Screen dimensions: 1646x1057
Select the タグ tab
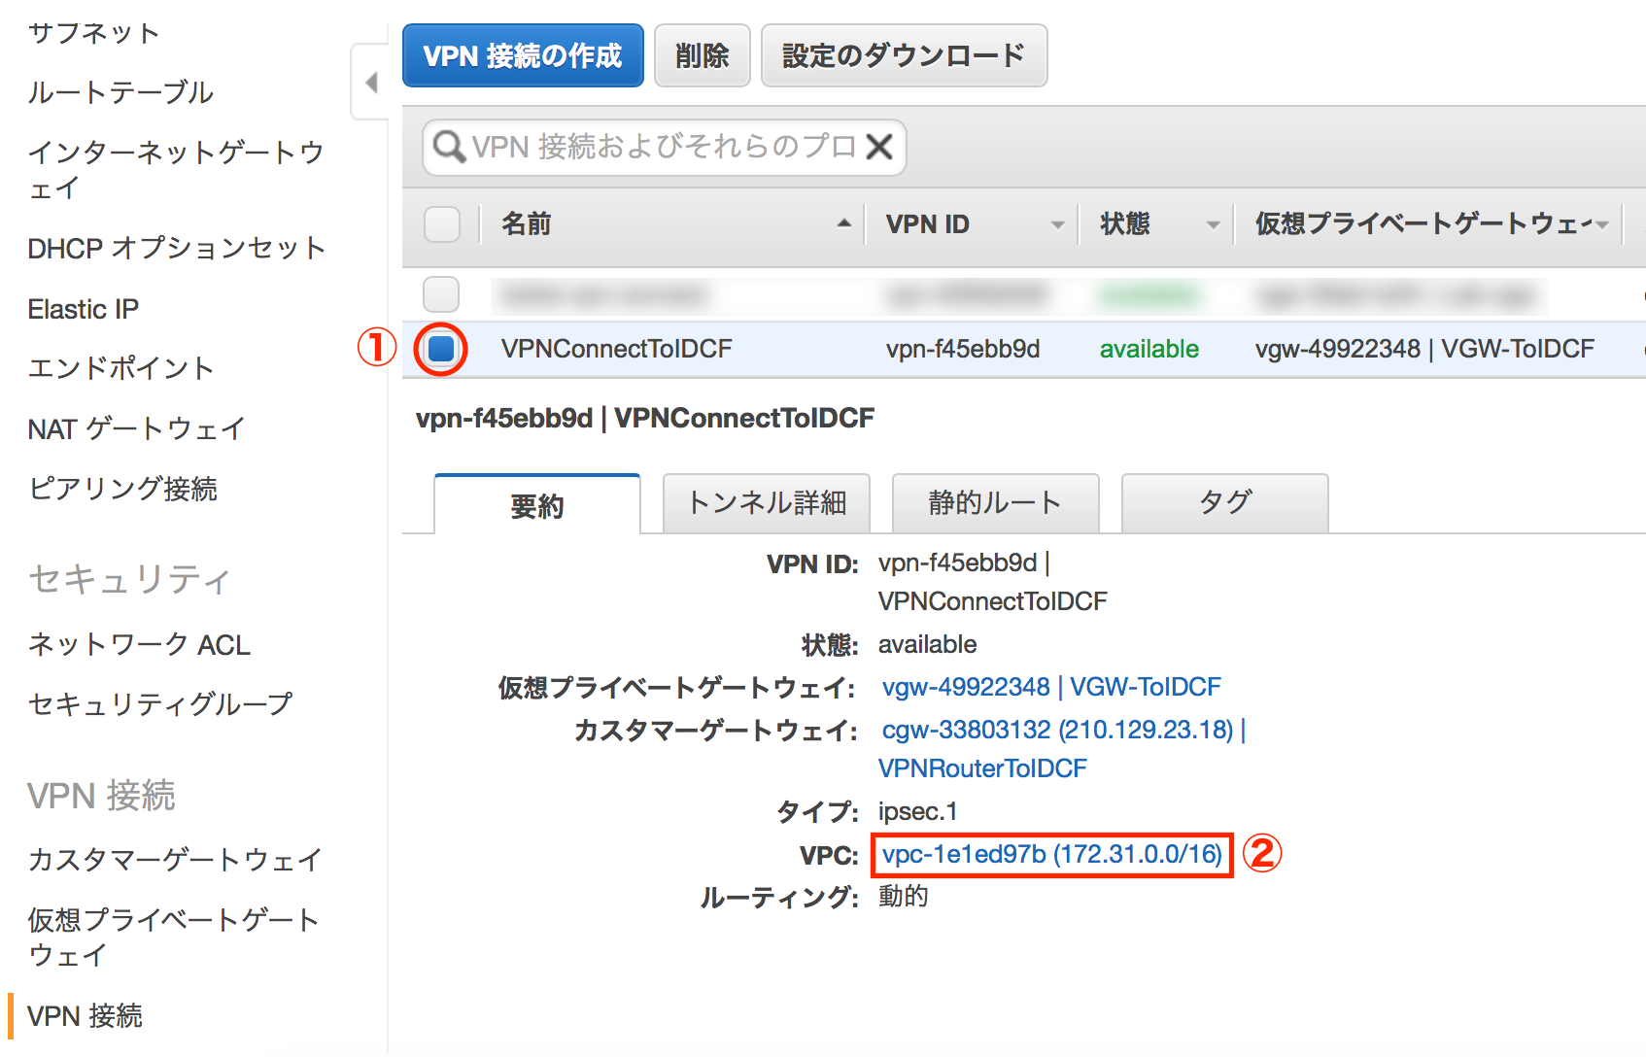[x=1224, y=503]
